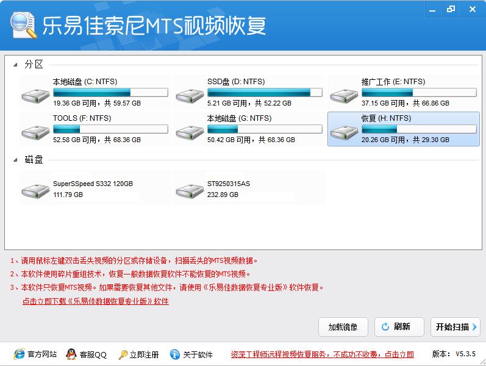Click the drive icon for TOOLS F:
This screenshot has height=366, width=486.
[x=35, y=132]
